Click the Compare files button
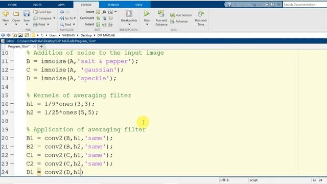The width and height of the screenshot is (327, 184). [42, 18]
